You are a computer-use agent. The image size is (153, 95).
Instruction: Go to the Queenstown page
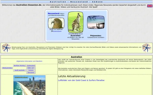(57, 31)
